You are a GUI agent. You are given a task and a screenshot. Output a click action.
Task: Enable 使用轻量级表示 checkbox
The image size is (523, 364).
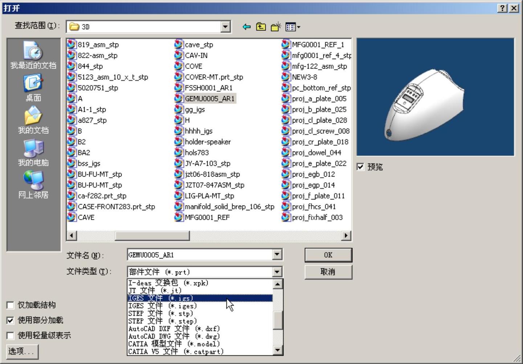click(11, 336)
